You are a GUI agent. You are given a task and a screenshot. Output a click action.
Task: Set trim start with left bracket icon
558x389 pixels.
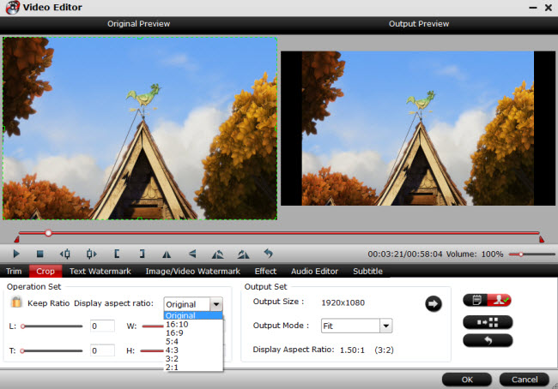117,254
